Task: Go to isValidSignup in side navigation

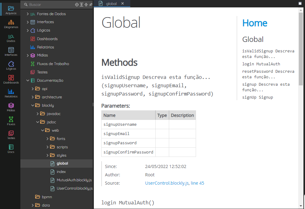Action: (x=268, y=54)
